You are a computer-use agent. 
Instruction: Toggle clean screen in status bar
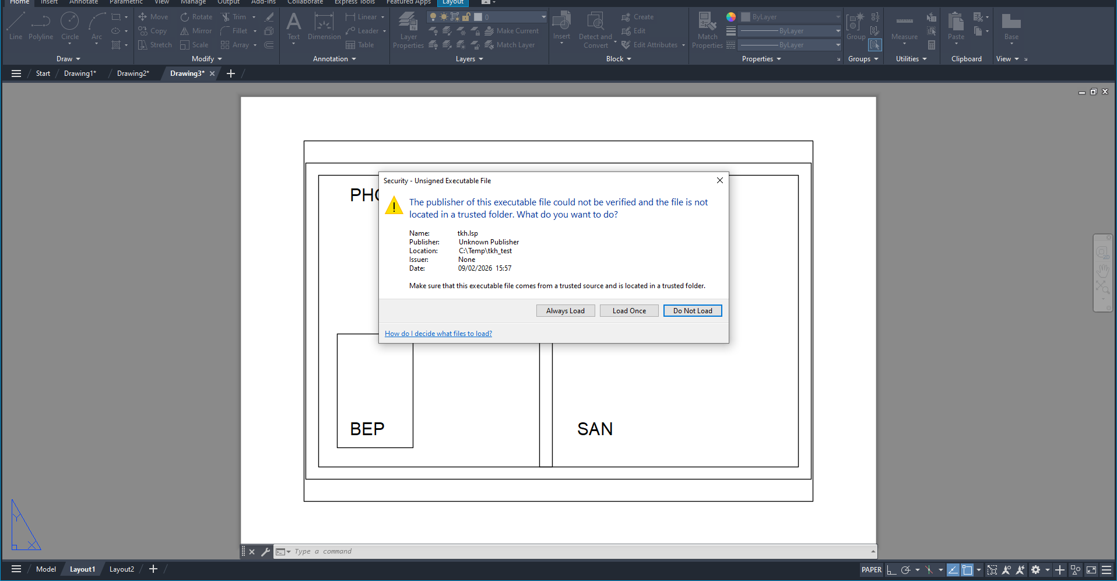[x=1091, y=570]
